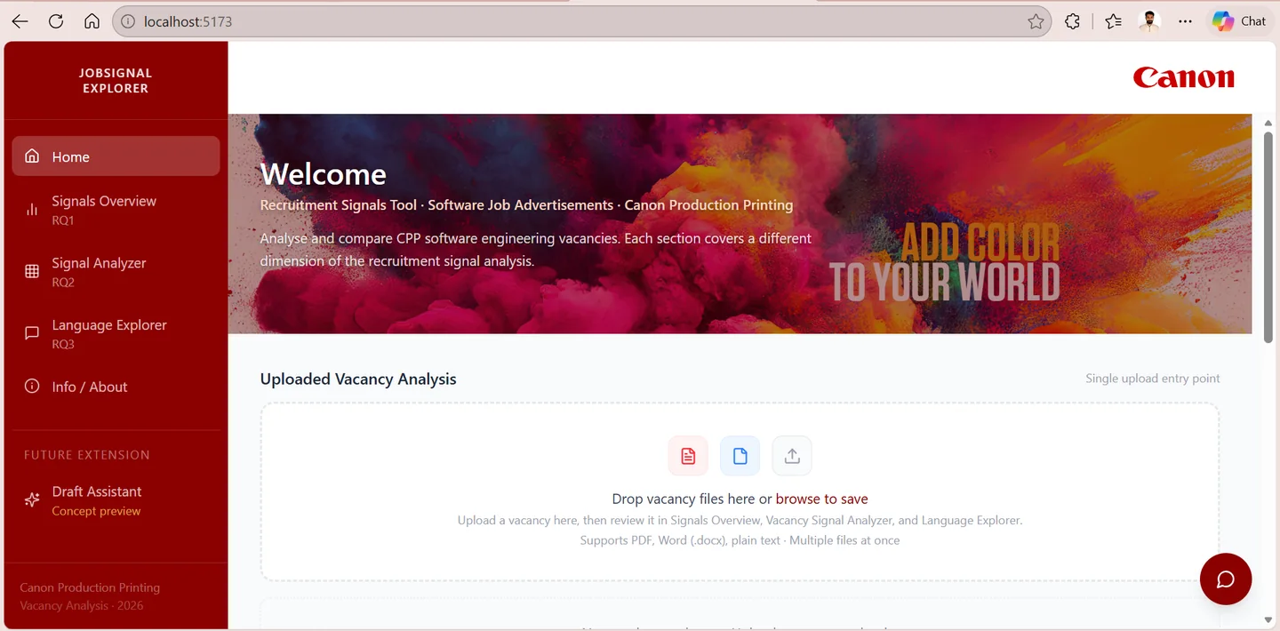1280x631 pixels.
Task: Click the Home house icon in sidebar
Action: [32, 156]
